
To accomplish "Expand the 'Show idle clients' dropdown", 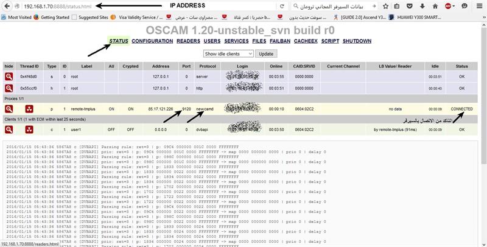I will [228, 54].
